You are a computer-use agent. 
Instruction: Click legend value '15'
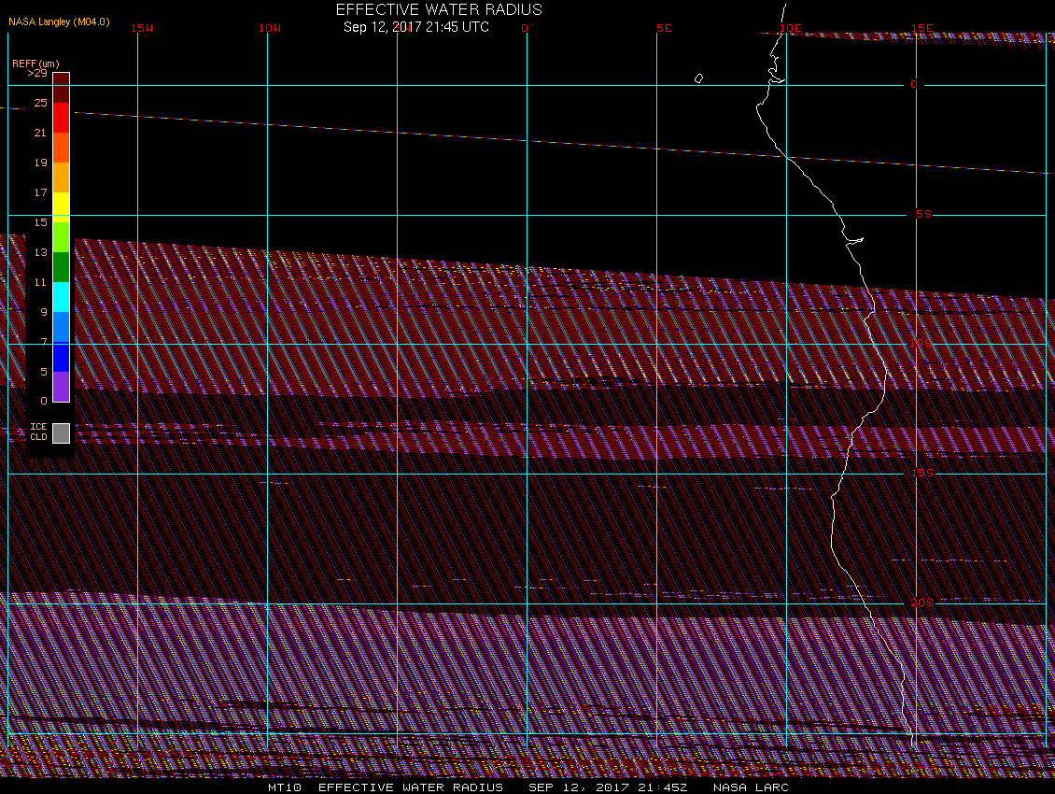[x=40, y=222]
